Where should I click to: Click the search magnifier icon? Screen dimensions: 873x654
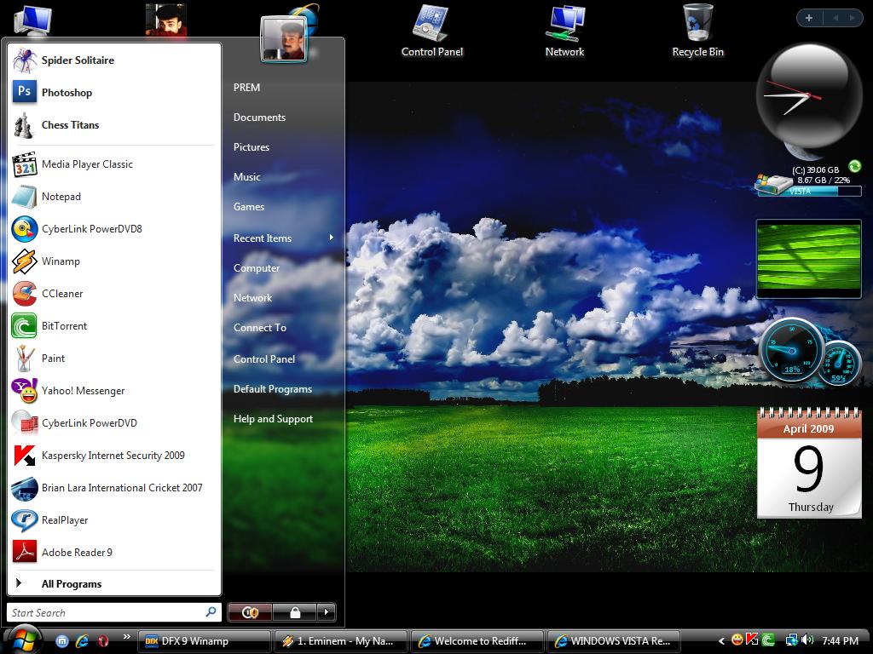click(x=211, y=611)
